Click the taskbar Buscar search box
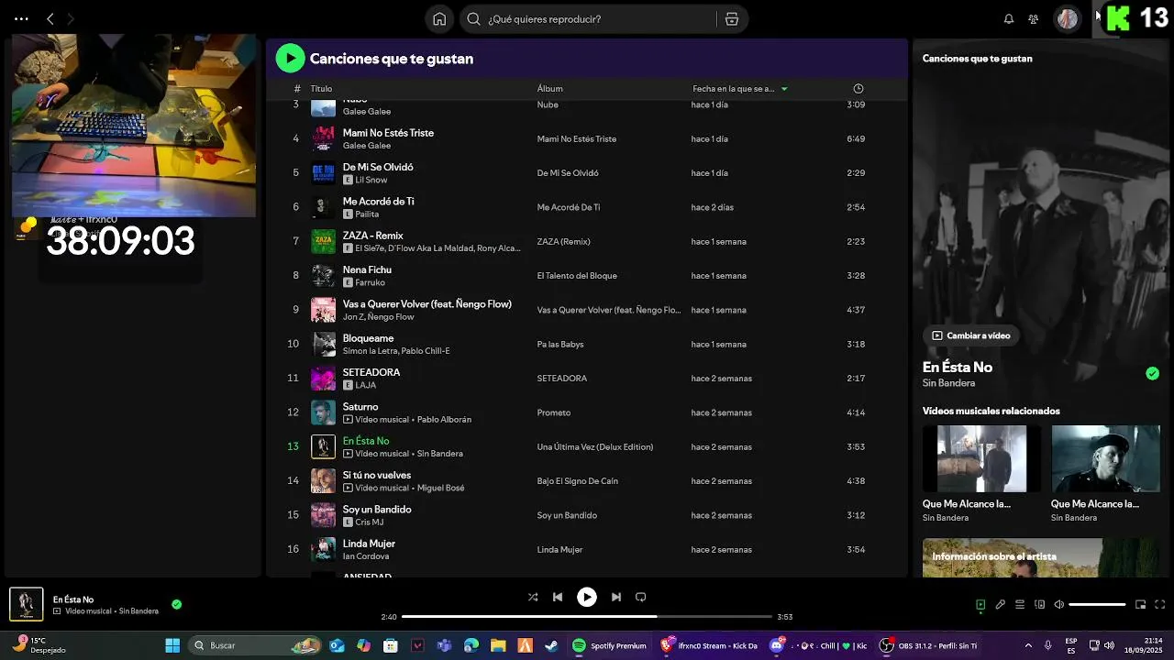This screenshot has width=1174, height=660. pyautogui.click(x=256, y=645)
